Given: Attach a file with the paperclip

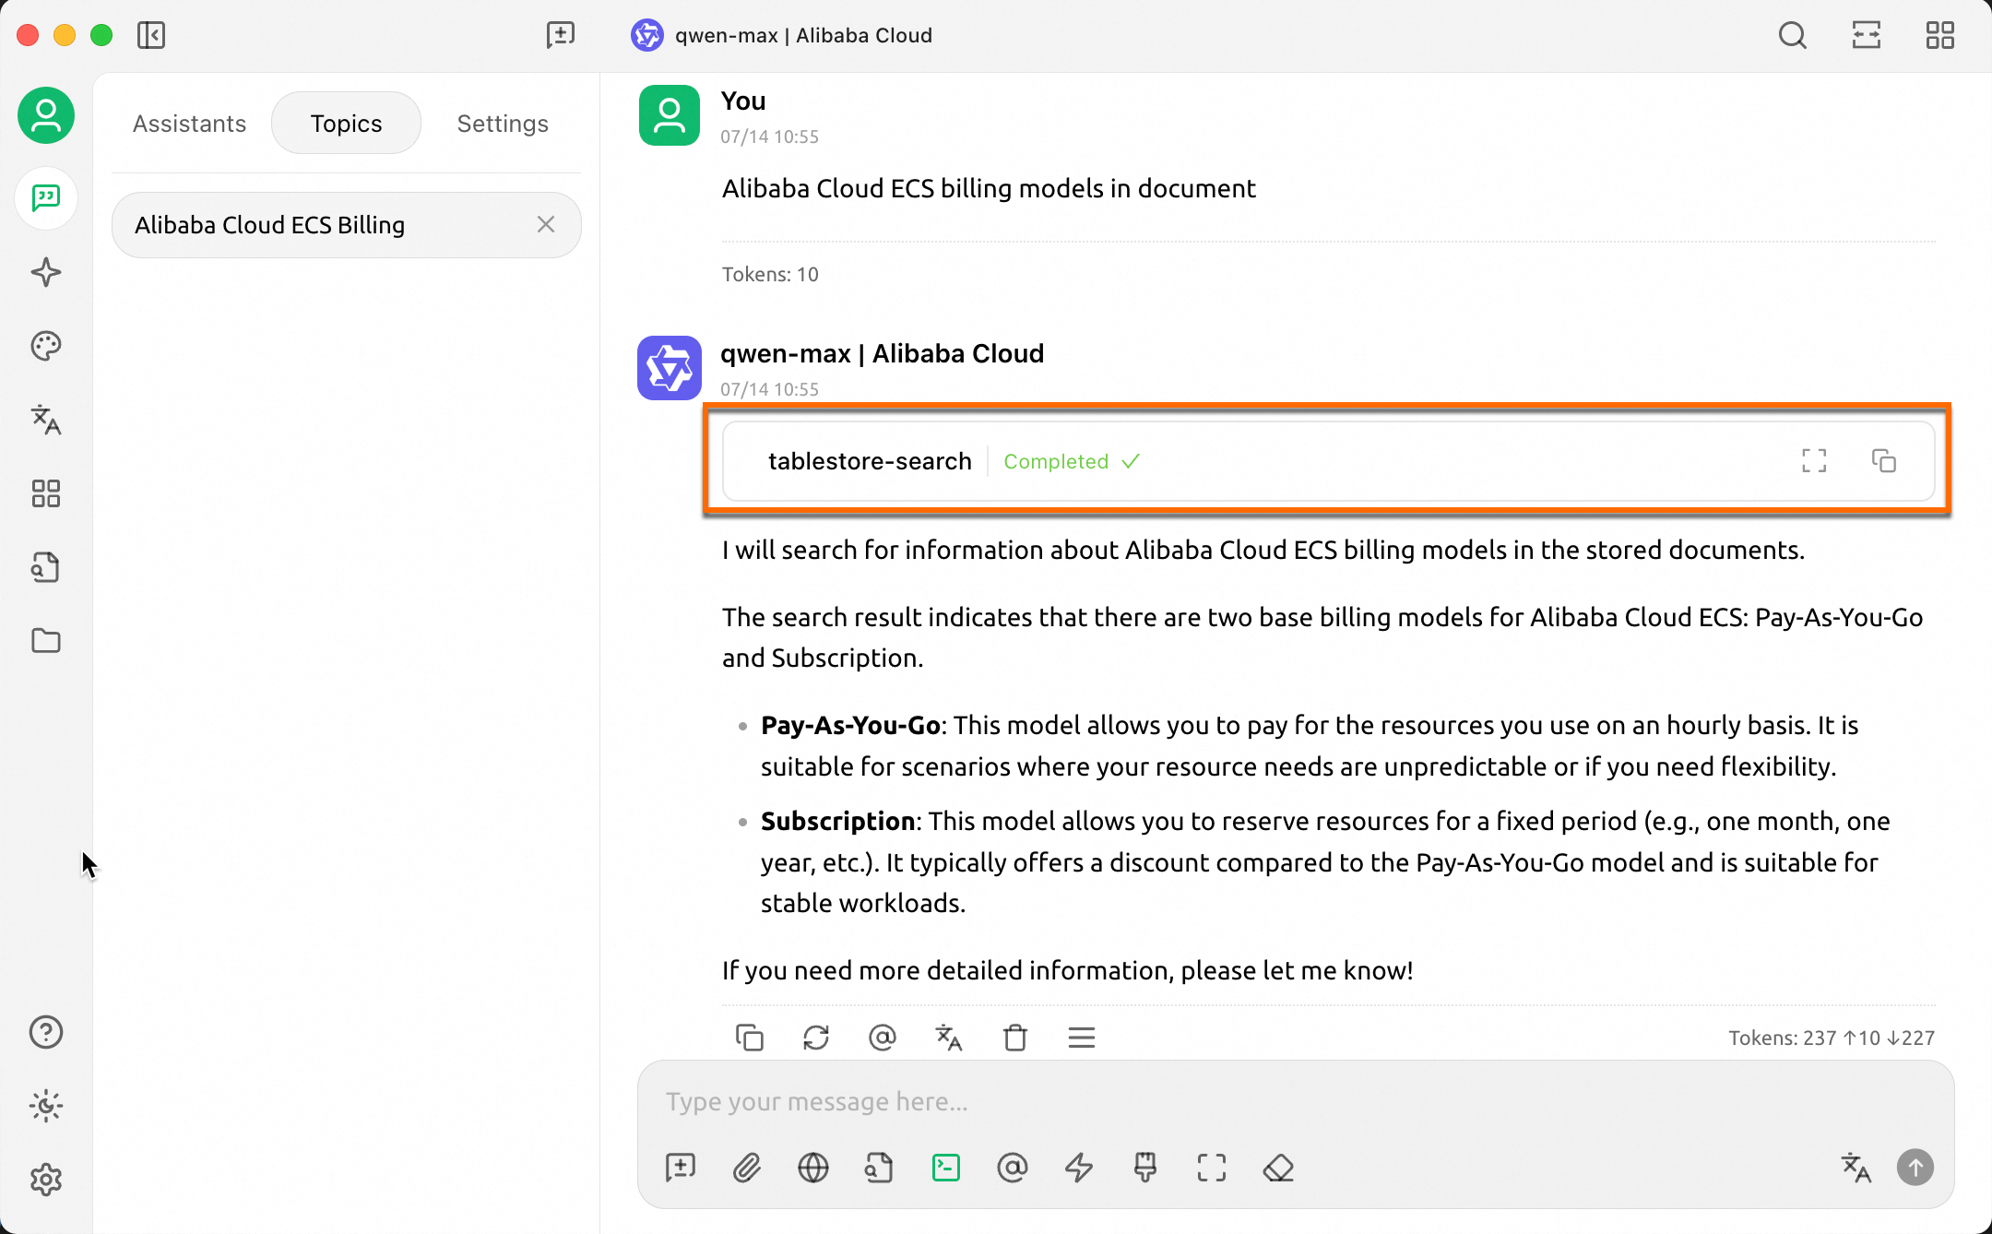Looking at the screenshot, I should pos(747,1168).
